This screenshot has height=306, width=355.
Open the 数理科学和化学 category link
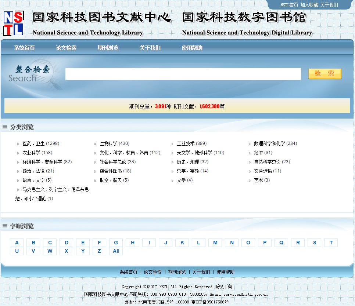[275, 143]
